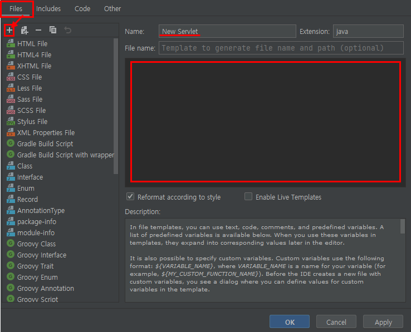Open the Other tab
The height and width of the screenshot is (332, 411).
coord(112,9)
